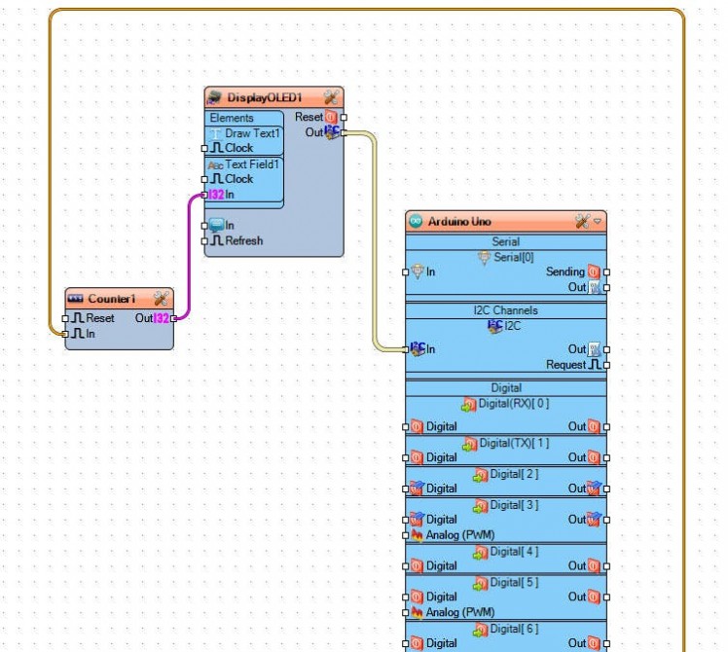
Task: Select Draw Text1 Clock input pin
Action: 204,148
